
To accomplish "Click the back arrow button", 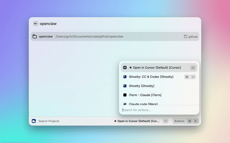I will pyautogui.click(x=36, y=24).
